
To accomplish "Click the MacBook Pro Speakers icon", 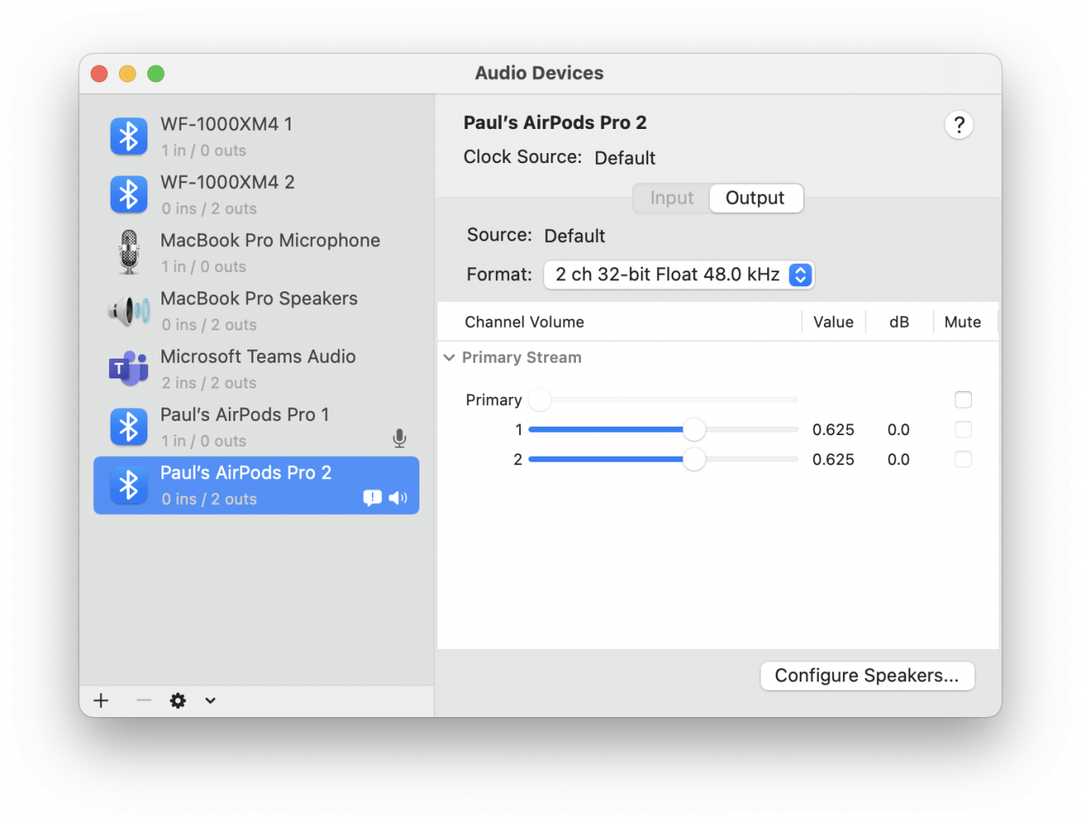I will click(x=129, y=311).
